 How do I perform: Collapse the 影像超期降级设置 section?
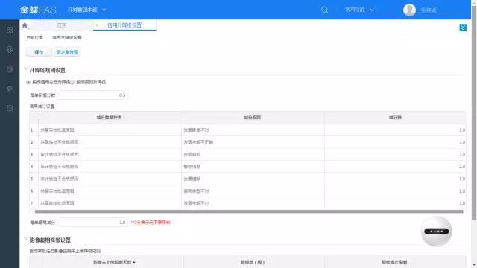(x=26, y=239)
